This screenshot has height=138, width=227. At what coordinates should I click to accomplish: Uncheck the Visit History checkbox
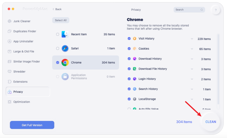click(x=129, y=39)
